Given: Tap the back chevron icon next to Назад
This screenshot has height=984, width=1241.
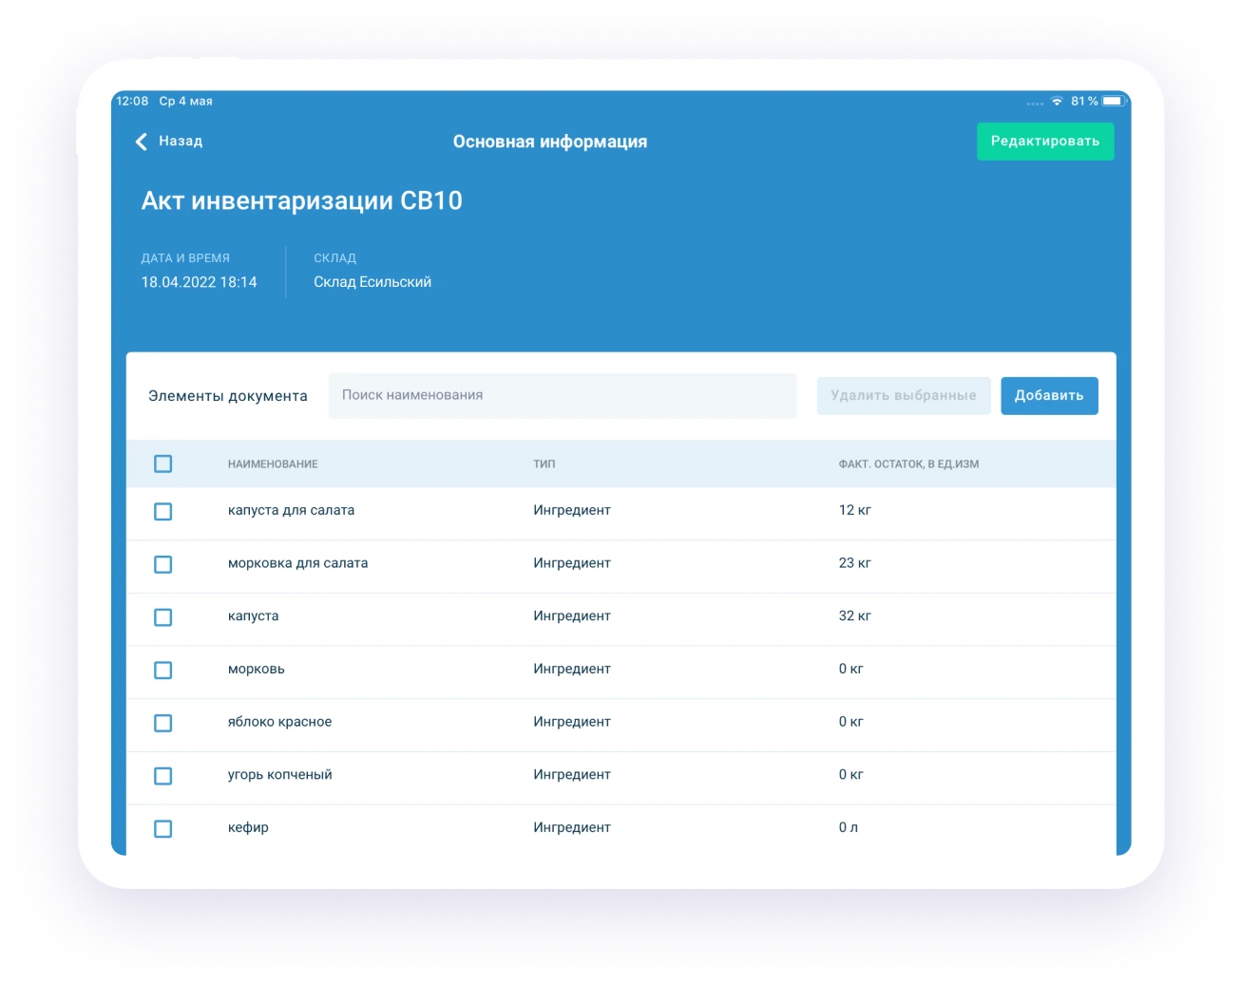Looking at the screenshot, I should pyautogui.click(x=140, y=141).
